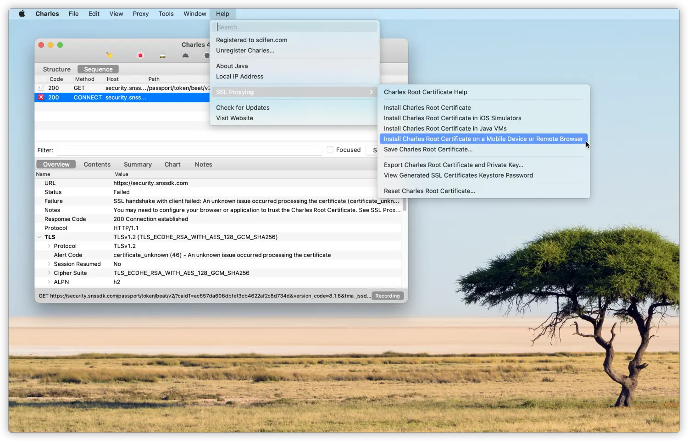Viewport: 688px width, 441px height.
Task: Open the Edit menu
Action: 94,14
